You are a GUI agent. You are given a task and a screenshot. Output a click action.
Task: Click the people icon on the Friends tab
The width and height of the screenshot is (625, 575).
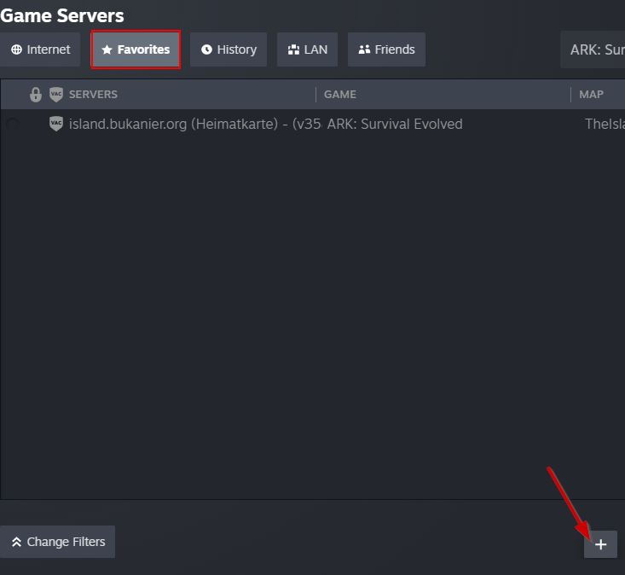pyautogui.click(x=365, y=49)
